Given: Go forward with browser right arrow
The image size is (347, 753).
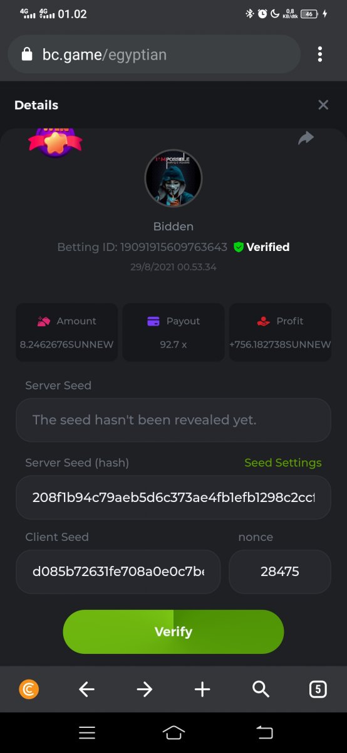Looking at the screenshot, I should tap(145, 690).
